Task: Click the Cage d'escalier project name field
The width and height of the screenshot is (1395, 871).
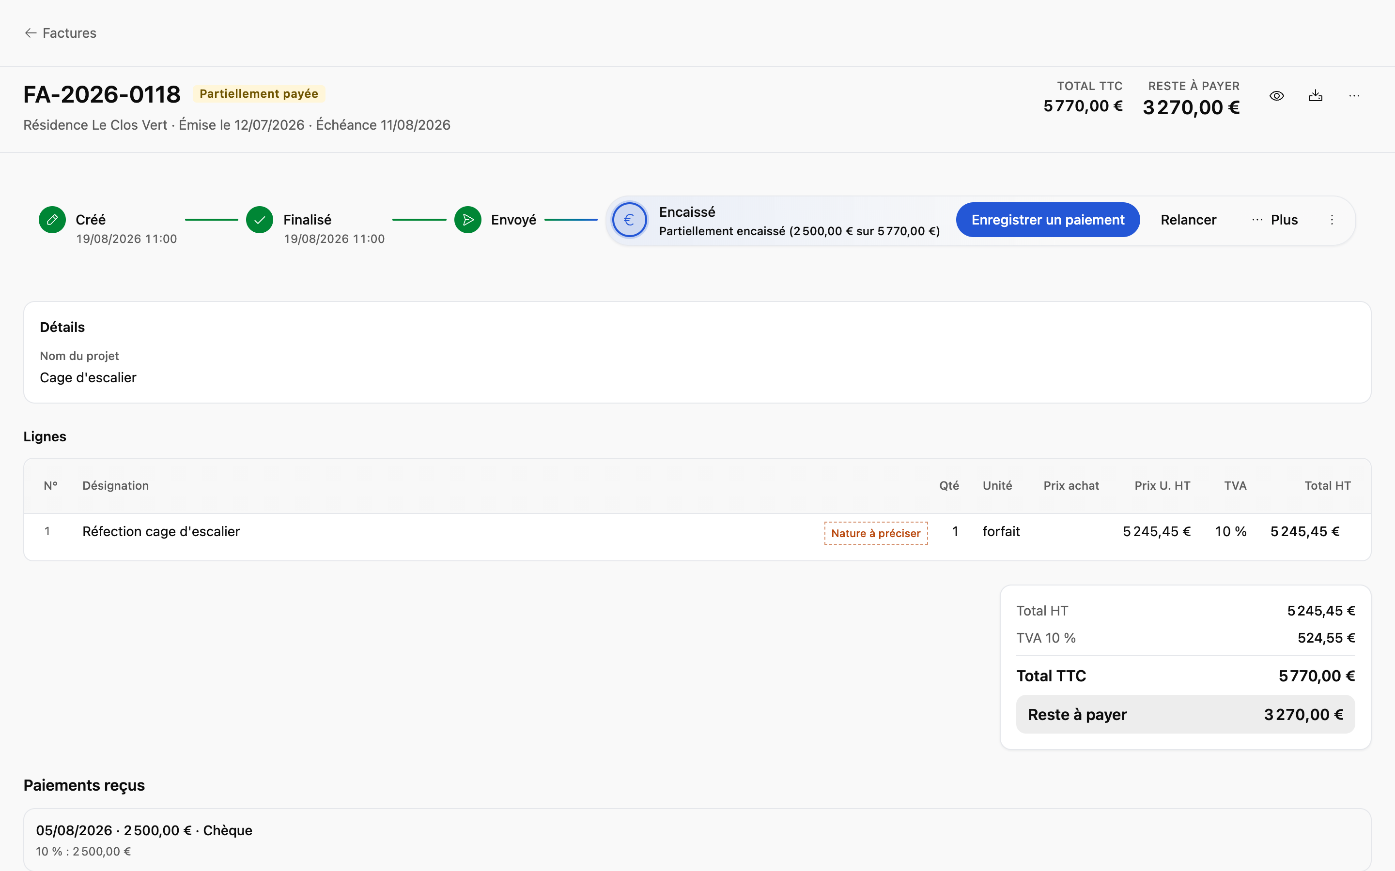Action: click(88, 377)
